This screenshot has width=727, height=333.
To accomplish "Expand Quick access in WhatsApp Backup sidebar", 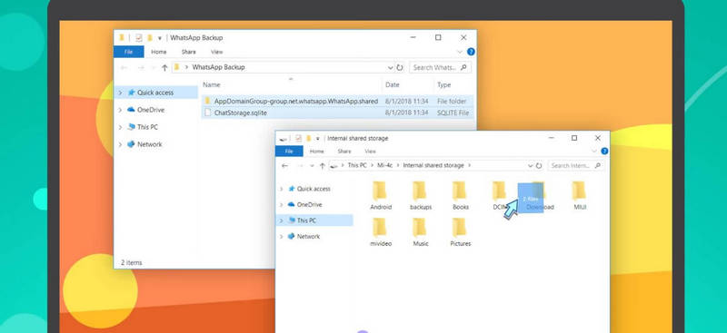I will click(120, 93).
